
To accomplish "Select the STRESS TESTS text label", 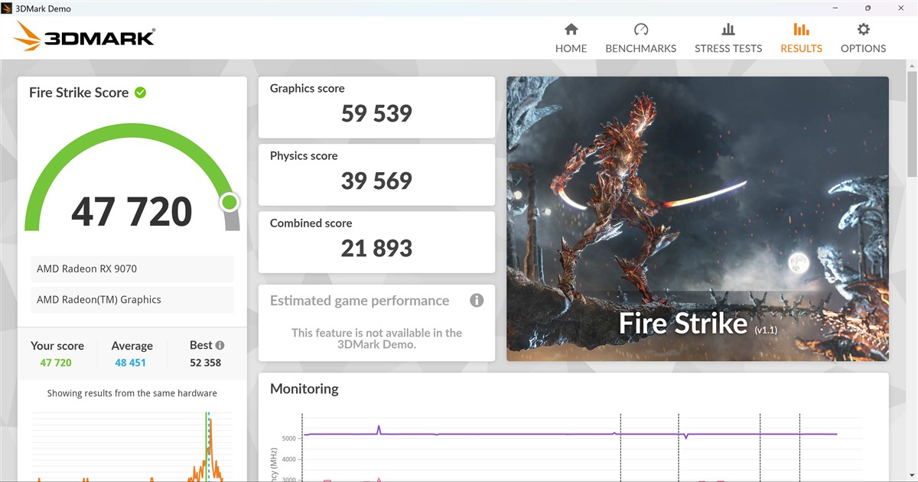I will point(728,48).
